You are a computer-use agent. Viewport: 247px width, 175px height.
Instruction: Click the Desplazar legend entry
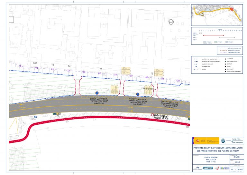click(x=230, y=69)
